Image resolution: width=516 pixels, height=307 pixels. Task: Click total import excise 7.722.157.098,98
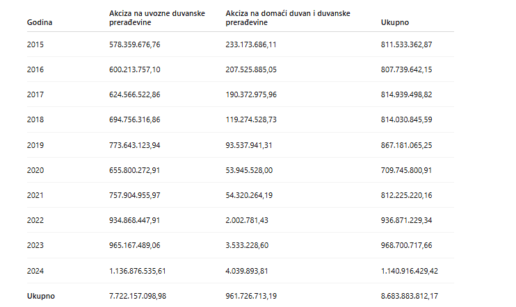coord(138,296)
